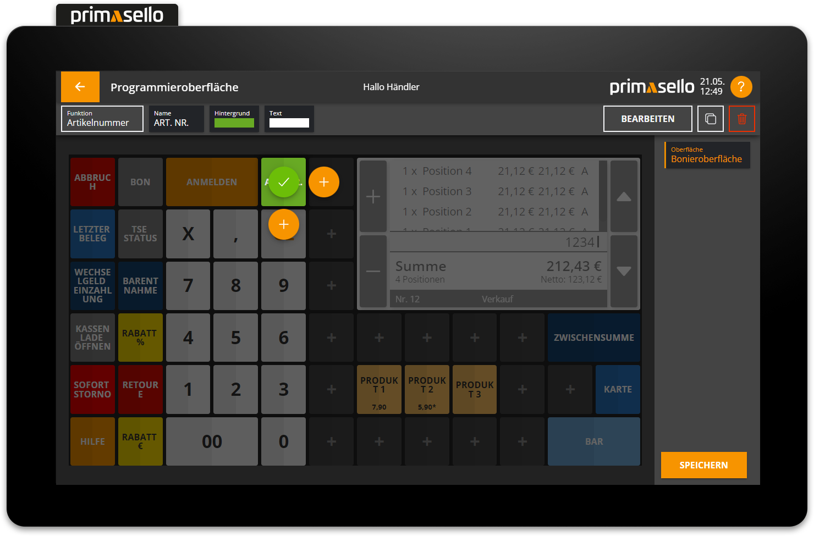Click the orange back arrow button
Viewport: 814px width, 536px height.
[x=80, y=87]
